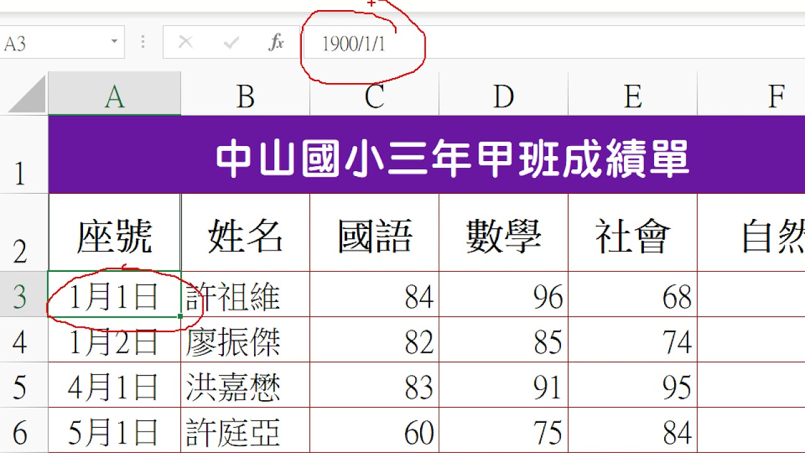The image size is (805, 453).
Task: Select column C header
Action: click(x=375, y=95)
